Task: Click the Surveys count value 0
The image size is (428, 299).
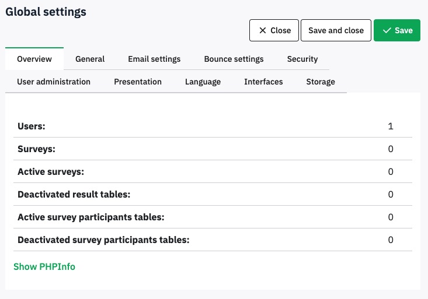Action: [391, 149]
